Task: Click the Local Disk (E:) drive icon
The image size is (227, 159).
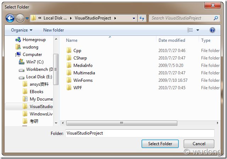Action: (22, 78)
